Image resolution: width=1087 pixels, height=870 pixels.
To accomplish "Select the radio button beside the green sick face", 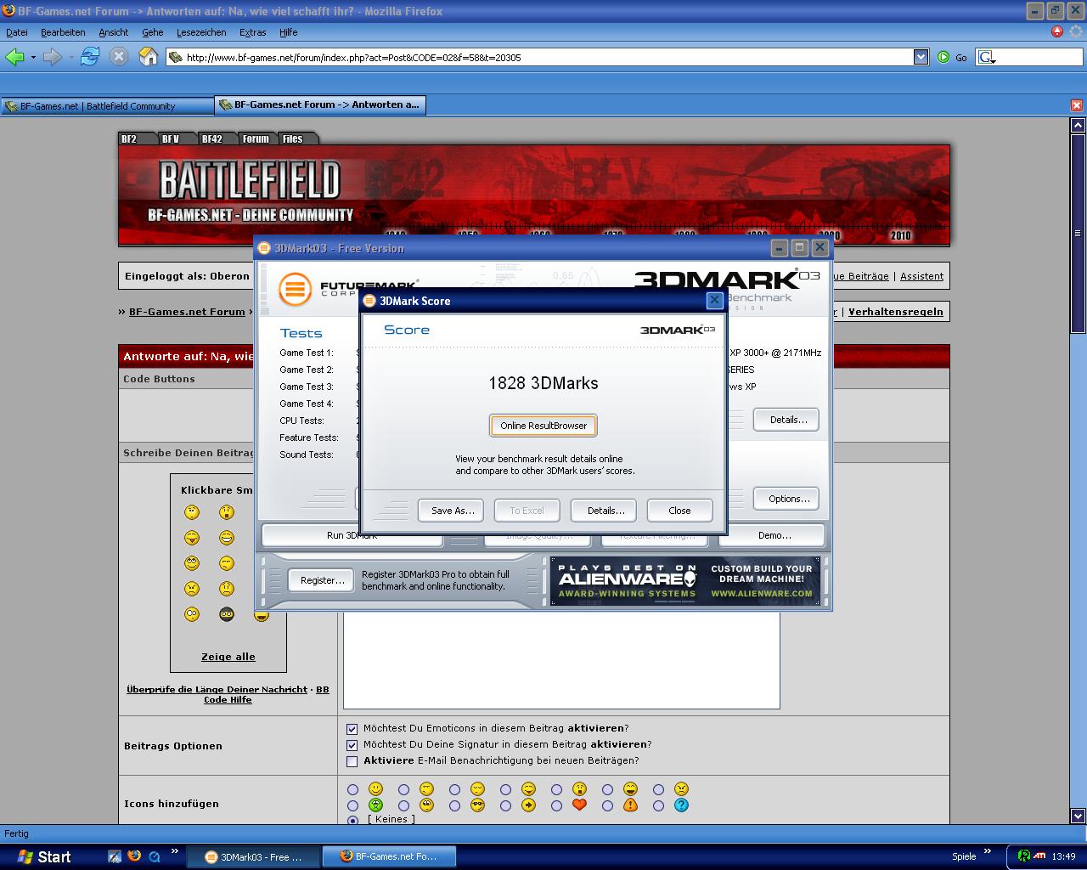I will (353, 805).
